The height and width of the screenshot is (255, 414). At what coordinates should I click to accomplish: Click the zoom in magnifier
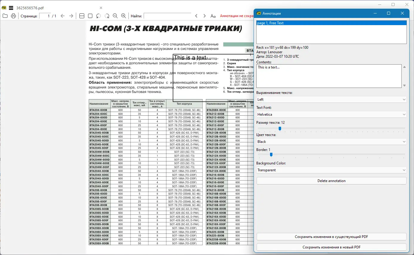pyautogui.click(x=124, y=16)
